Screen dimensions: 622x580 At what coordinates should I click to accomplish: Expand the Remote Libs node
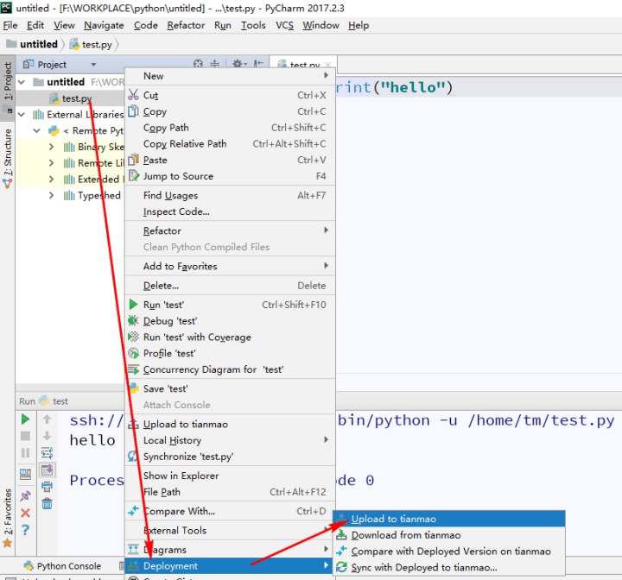(x=51, y=163)
